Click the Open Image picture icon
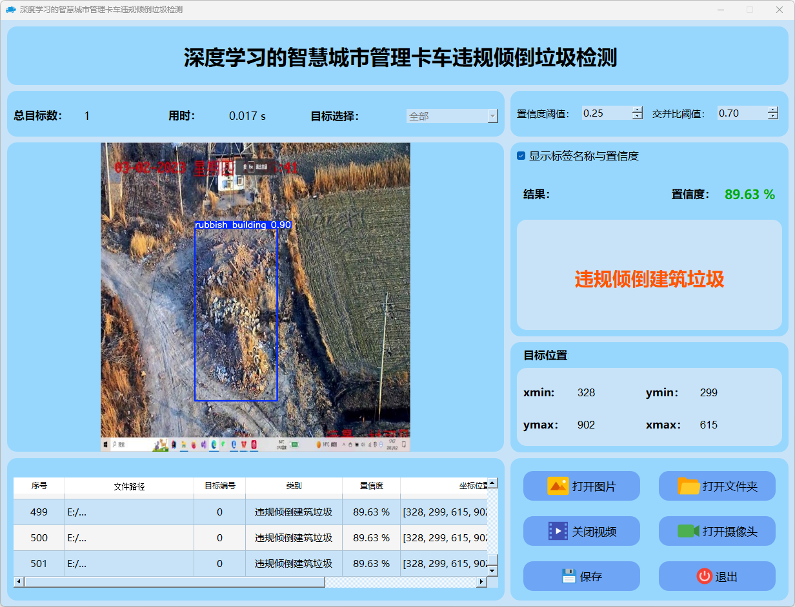The image size is (795, 607). pos(558,486)
